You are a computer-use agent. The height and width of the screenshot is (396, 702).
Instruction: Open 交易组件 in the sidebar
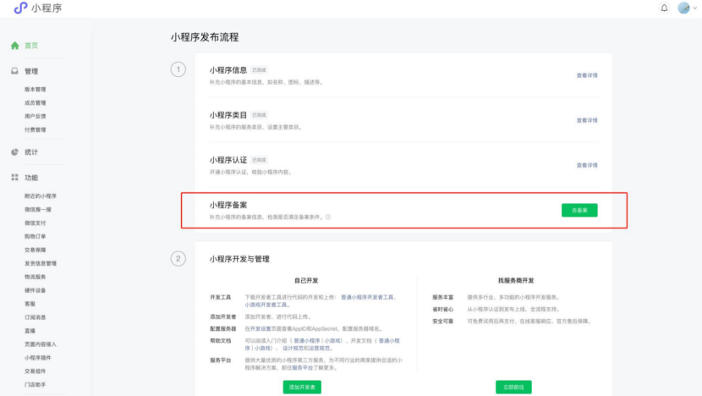tap(36, 371)
